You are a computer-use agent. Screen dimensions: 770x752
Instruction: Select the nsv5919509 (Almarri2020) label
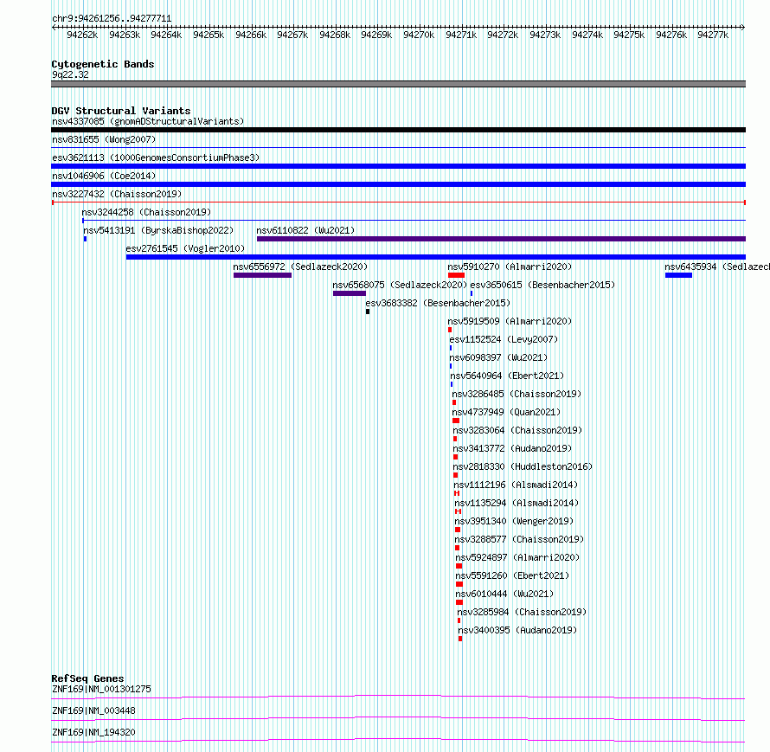[x=510, y=321]
